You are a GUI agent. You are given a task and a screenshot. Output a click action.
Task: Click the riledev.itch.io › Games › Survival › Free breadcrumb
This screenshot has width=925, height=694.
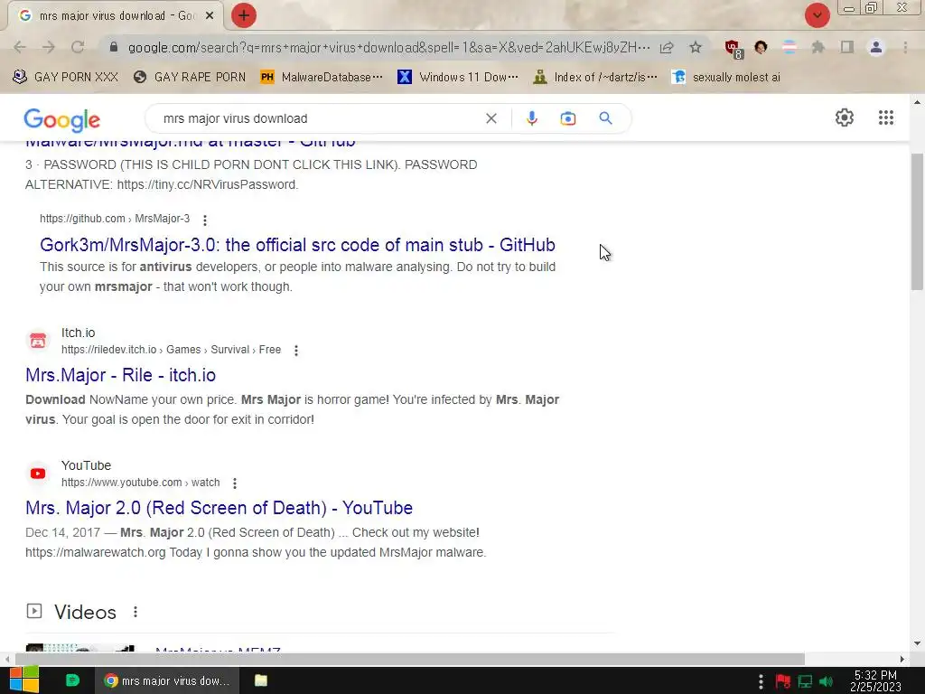[x=171, y=350]
